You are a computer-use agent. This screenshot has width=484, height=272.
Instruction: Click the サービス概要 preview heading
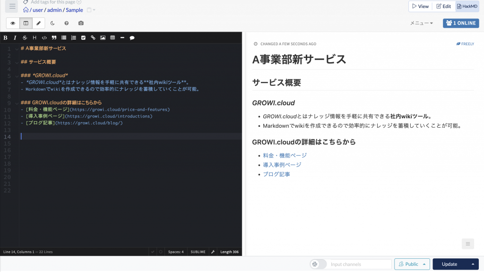tap(277, 82)
